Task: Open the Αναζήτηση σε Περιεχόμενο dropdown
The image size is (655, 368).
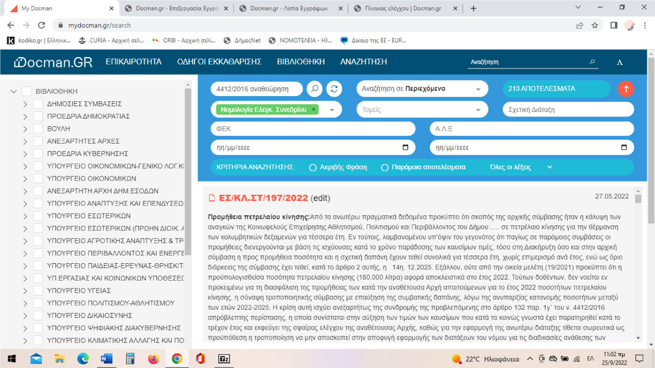Action: [x=422, y=88]
